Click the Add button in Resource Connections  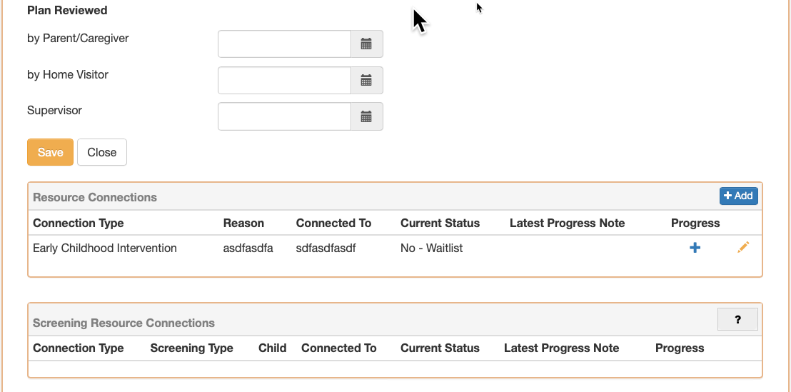pos(739,196)
